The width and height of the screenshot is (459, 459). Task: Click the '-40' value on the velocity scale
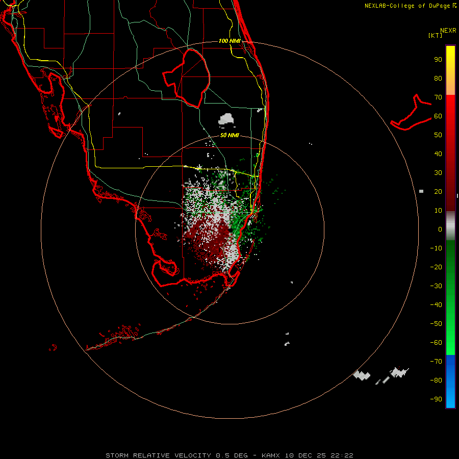tap(436, 305)
